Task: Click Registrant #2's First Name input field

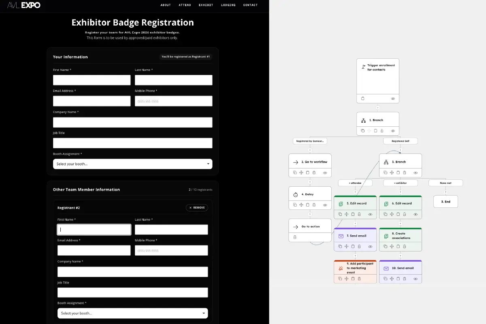Action: [x=94, y=229]
